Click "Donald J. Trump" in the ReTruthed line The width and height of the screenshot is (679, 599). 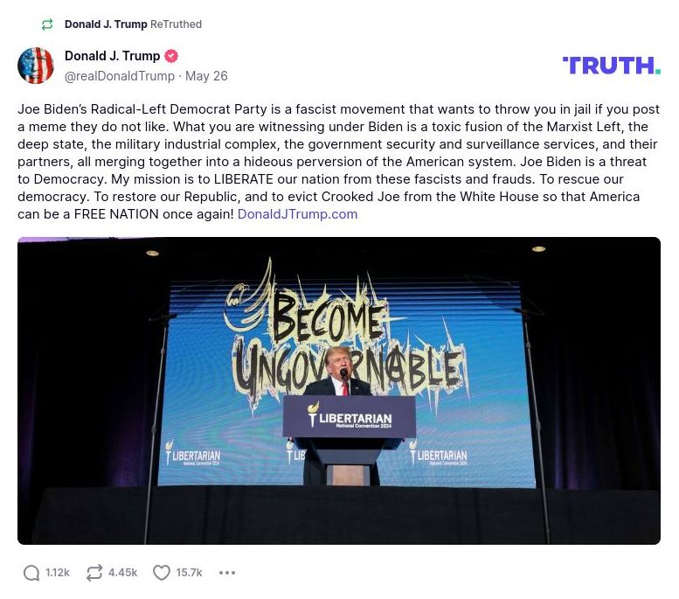click(x=106, y=24)
